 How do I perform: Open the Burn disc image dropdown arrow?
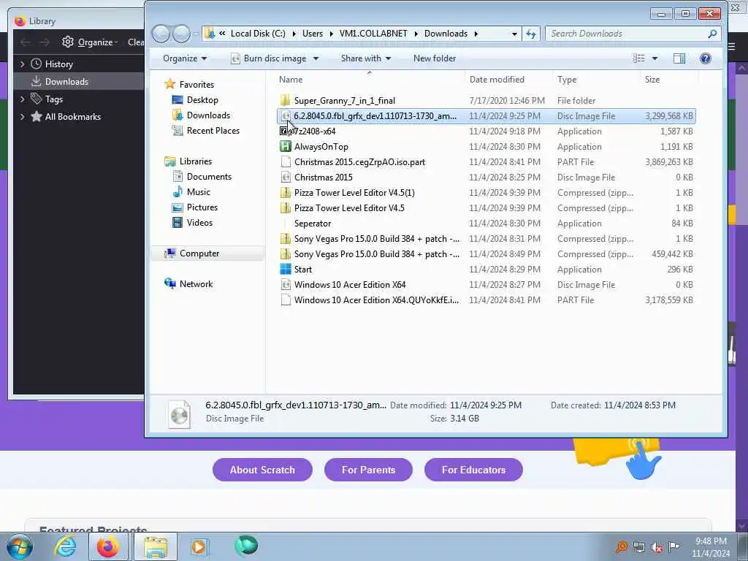(x=316, y=58)
